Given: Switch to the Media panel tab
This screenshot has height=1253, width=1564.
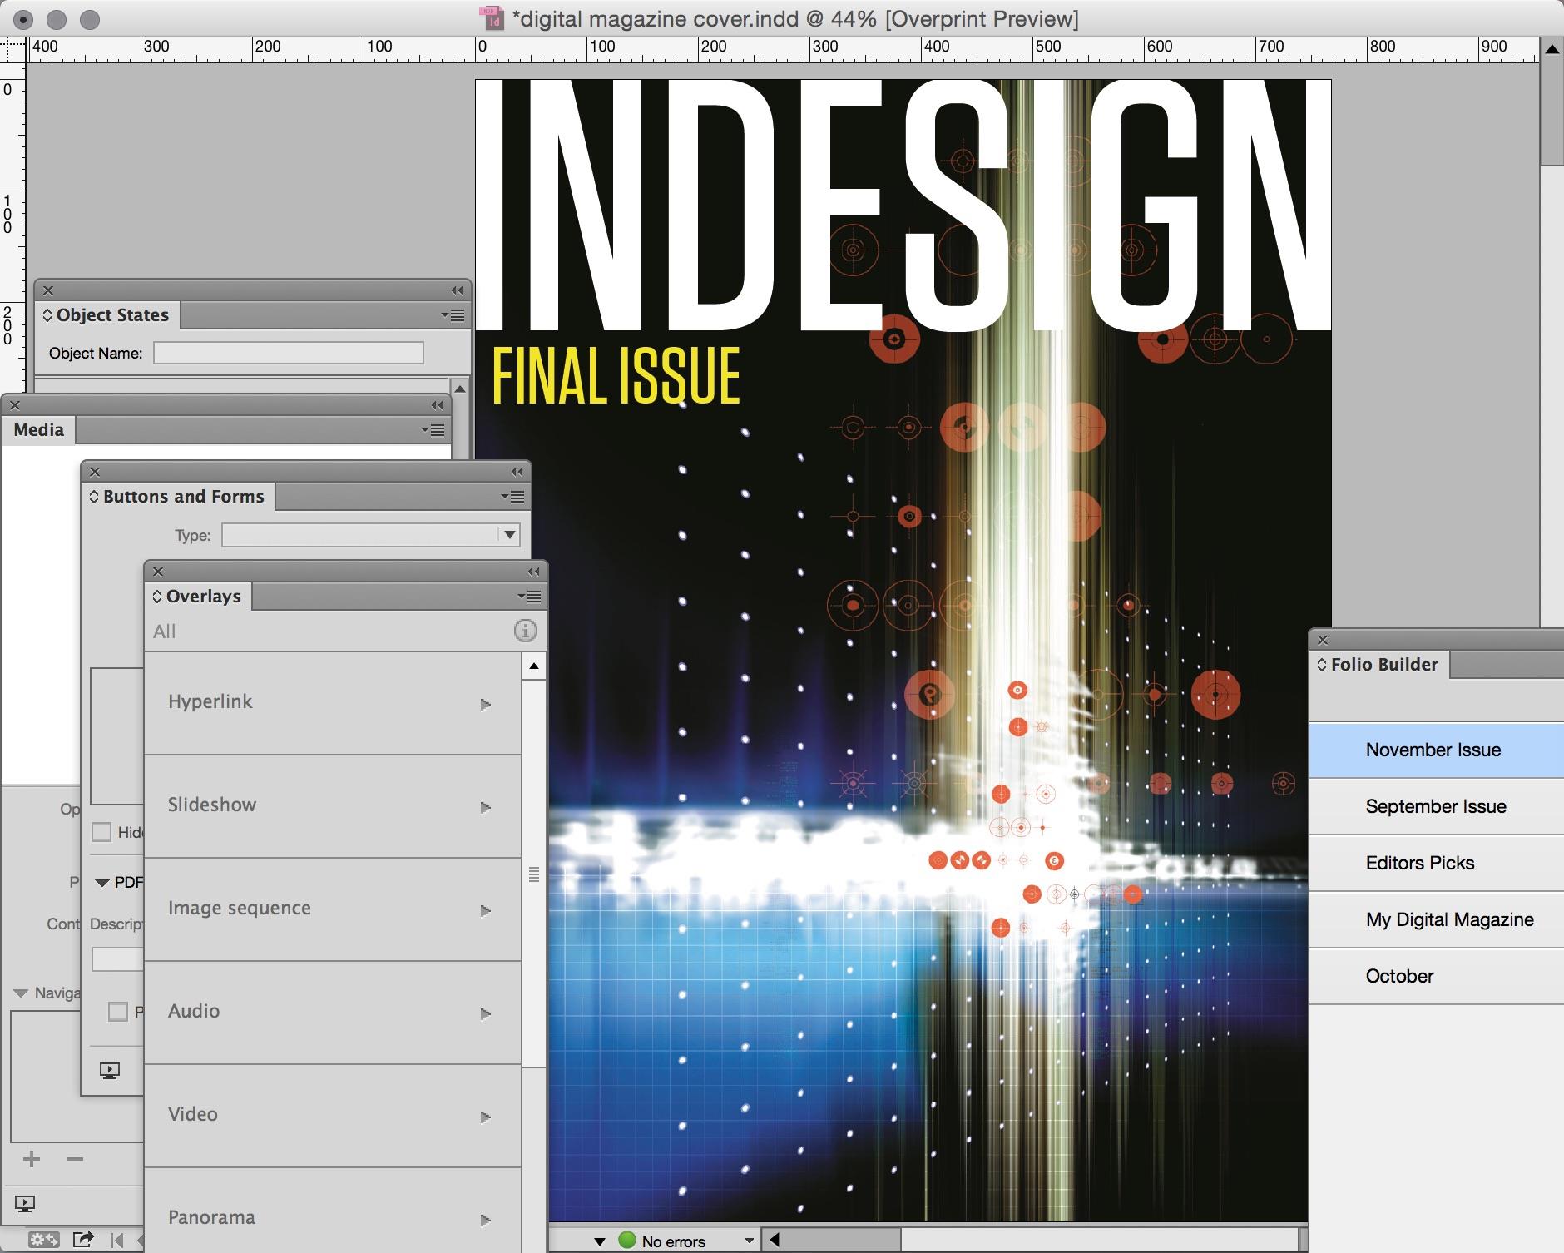Looking at the screenshot, I should click(x=37, y=429).
